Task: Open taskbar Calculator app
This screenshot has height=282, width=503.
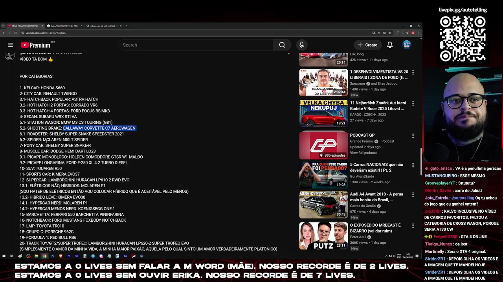Action: (x=85, y=256)
